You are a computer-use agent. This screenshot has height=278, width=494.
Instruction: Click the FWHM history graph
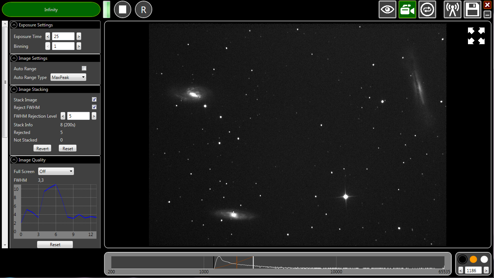pos(55,211)
